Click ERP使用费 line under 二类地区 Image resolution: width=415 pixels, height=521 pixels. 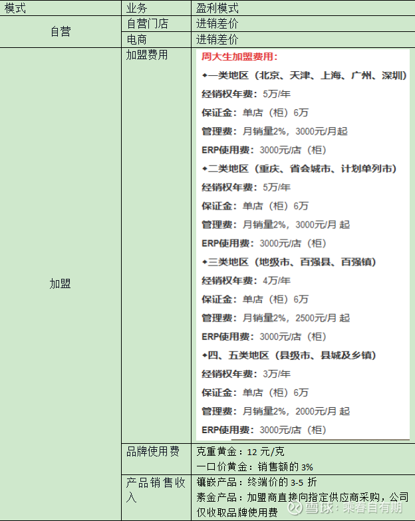tap(264, 244)
